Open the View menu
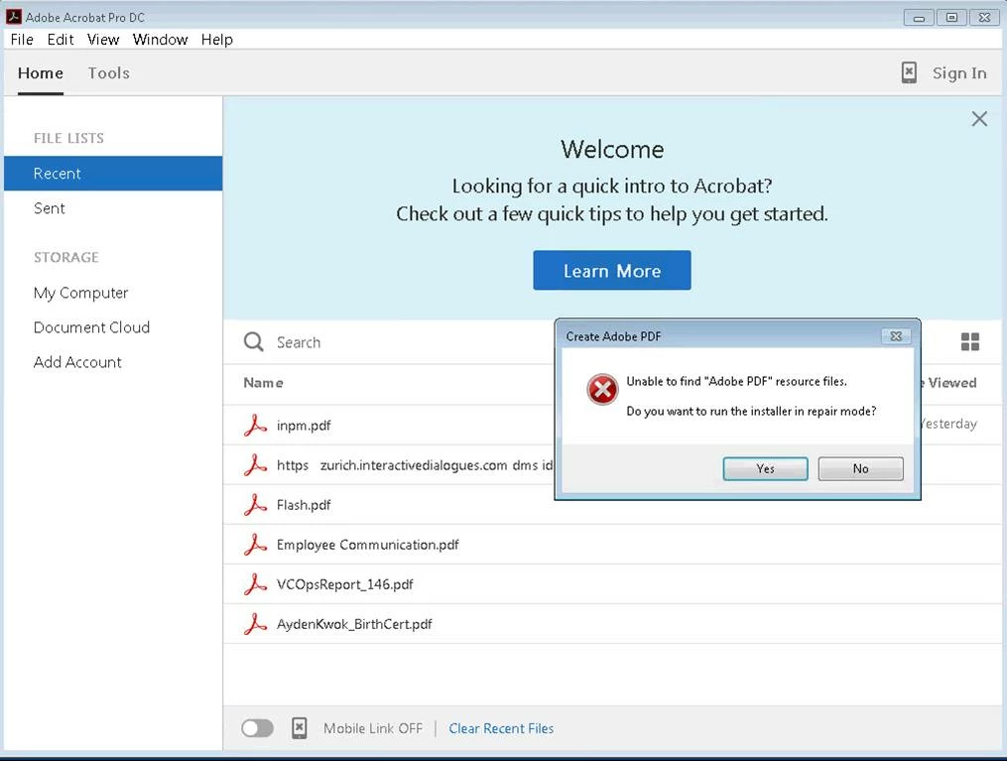This screenshot has height=761, width=1007. 103,40
